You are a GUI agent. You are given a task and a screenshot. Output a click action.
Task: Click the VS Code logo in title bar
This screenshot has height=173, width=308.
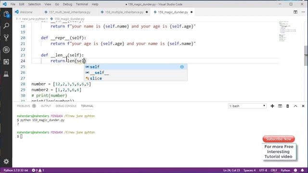[x=4, y=4]
